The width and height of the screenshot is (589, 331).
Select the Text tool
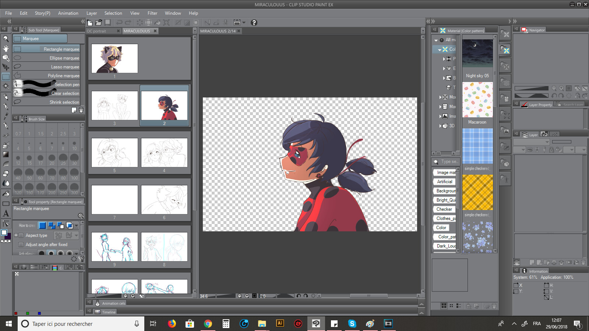(x=6, y=213)
